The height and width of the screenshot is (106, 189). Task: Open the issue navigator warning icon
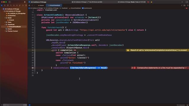pos(14,5)
